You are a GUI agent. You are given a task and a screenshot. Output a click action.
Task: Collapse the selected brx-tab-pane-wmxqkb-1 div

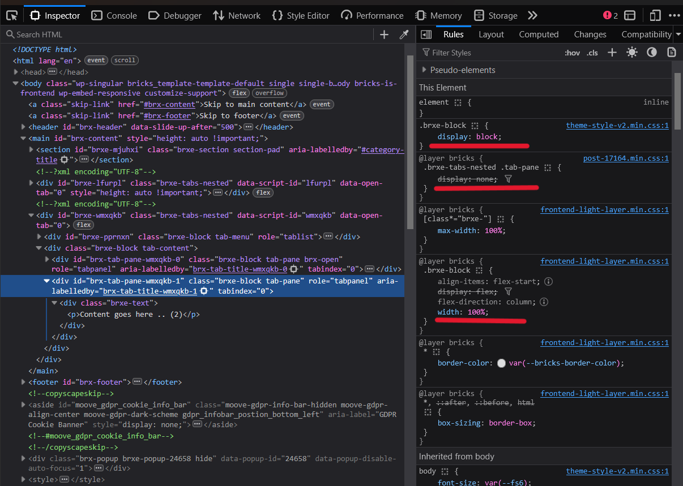point(46,280)
